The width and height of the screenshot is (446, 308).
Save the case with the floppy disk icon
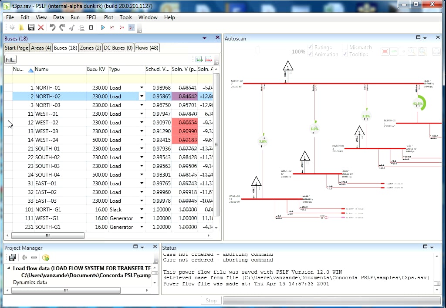(x=31, y=27)
